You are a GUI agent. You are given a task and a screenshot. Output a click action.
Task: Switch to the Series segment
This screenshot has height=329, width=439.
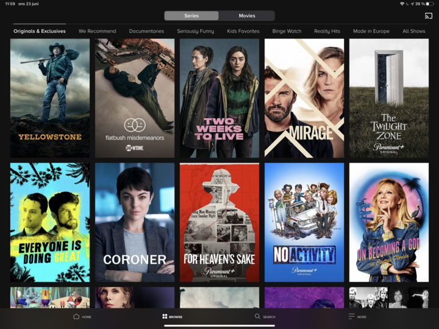pyautogui.click(x=191, y=16)
